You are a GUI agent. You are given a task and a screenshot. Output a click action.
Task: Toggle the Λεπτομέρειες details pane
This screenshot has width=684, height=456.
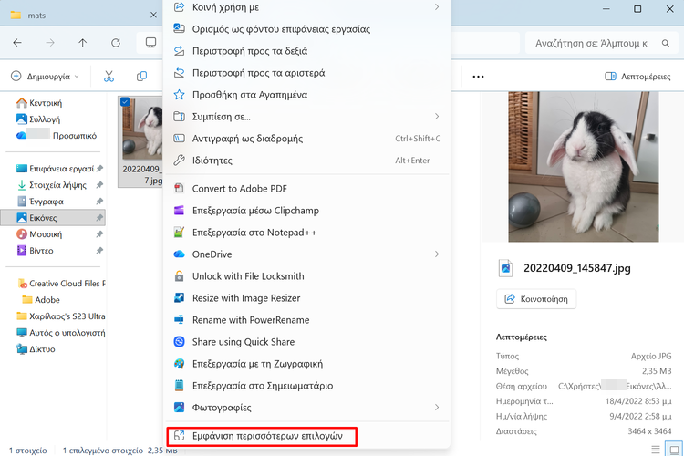pyautogui.click(x=637, y=77)
